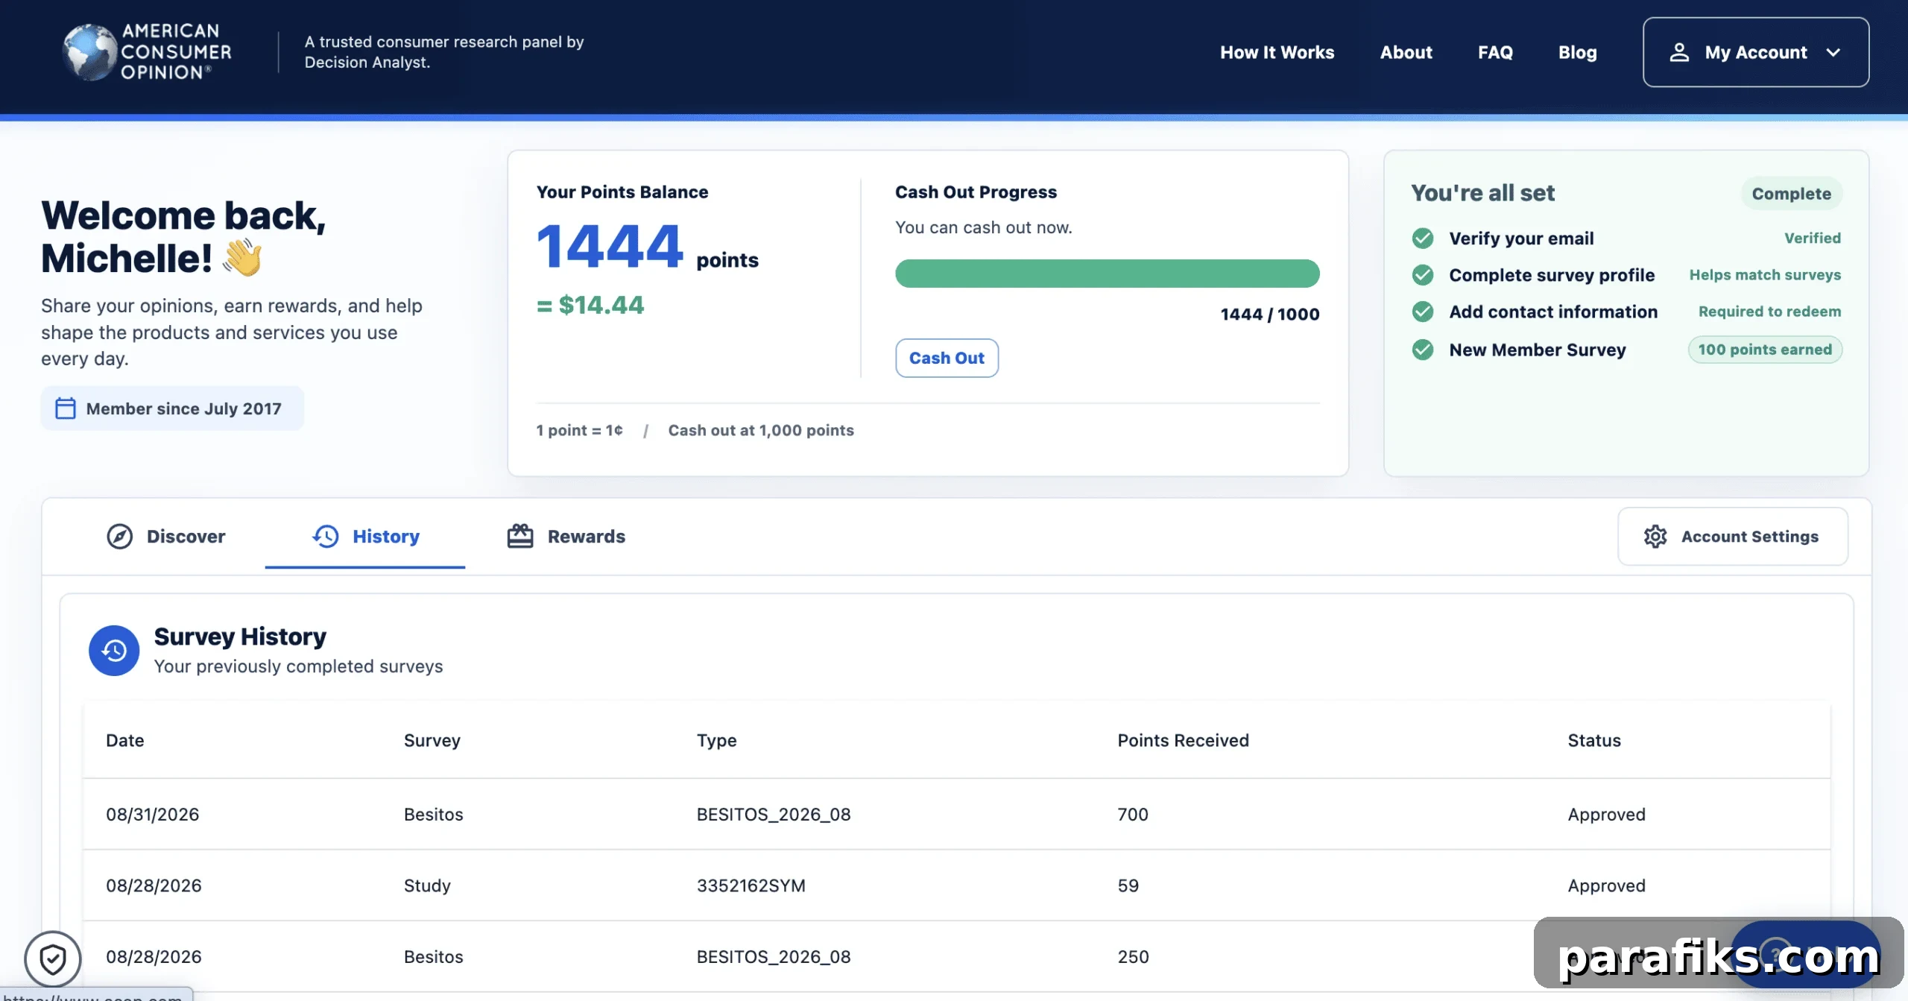The height and width of the screenshot is (1001, 1908).
Task: Click the 250 points value
Action: 1133,956
